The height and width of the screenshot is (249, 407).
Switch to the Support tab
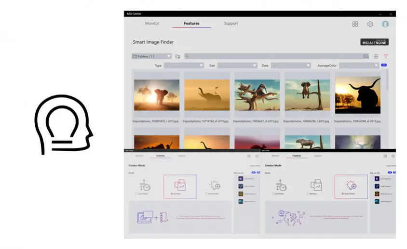pyautogui.click(x=231, y=23)
